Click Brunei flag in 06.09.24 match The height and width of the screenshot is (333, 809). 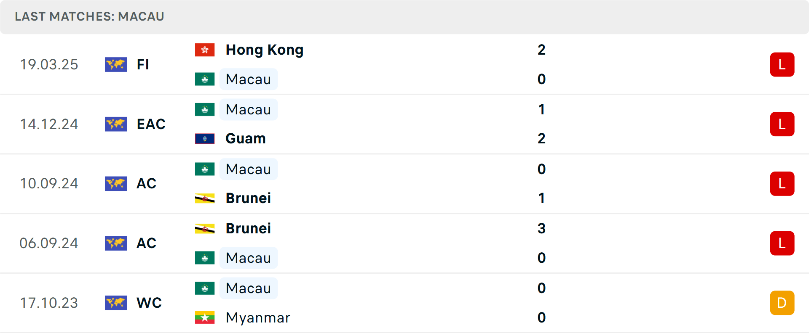coord(205,229)
